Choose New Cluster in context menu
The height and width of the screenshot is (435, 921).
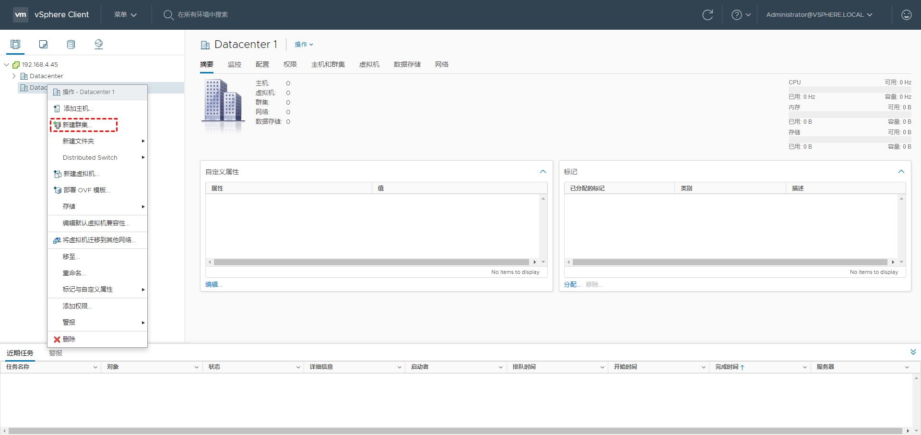click(77, 125)
